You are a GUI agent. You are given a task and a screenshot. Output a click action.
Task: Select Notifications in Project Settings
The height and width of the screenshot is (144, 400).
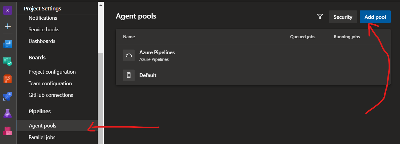point(43,18)
